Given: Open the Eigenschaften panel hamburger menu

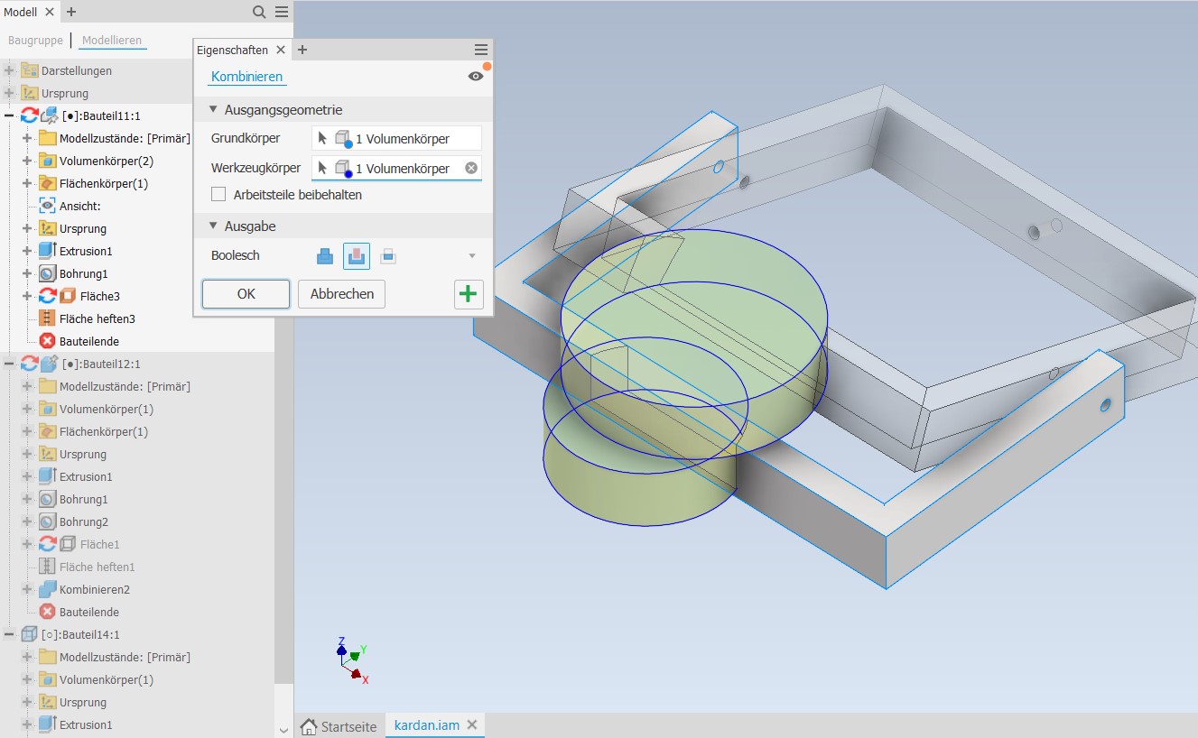Looking at the screenshot, I should [x=480, y=50].
